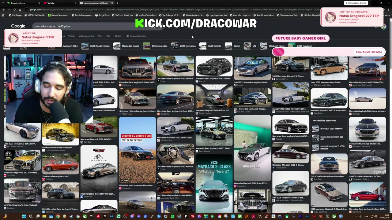Expand the Plus dropdown menu
This screenshot has width=392, height=220.
click(x=108, y=36)
